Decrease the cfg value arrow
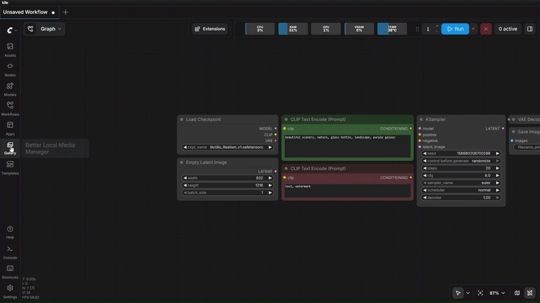This screenshot has width=540, height=303. (x=425, y=176)
